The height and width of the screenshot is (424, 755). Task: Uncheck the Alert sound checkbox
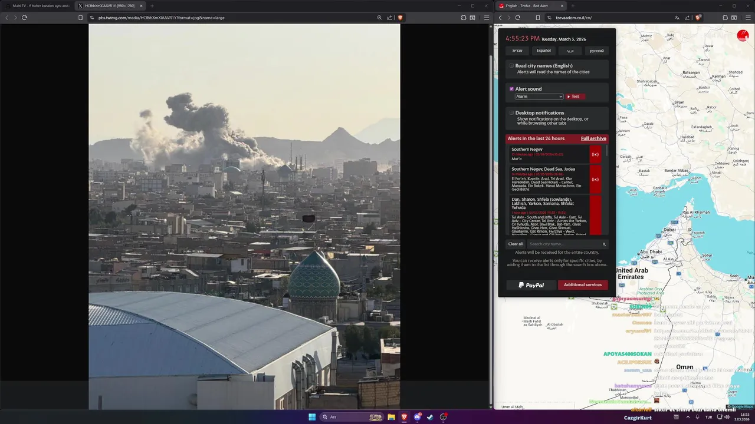[511, 89]
